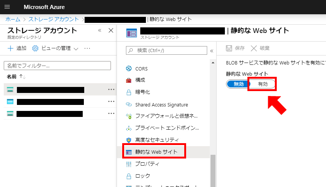Expand the ビューの管理 dropdown arrow

click(76, 49)
